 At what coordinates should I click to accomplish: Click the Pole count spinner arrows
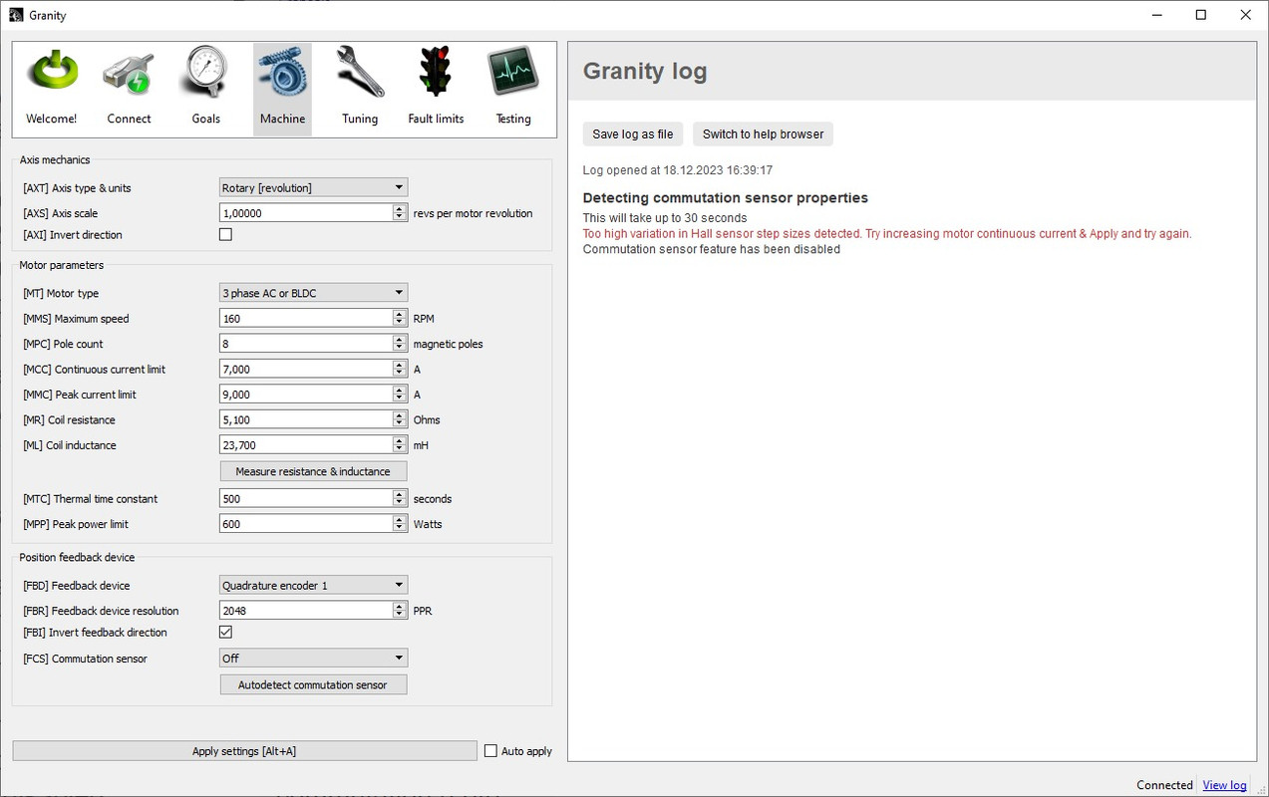click(400, 344)
